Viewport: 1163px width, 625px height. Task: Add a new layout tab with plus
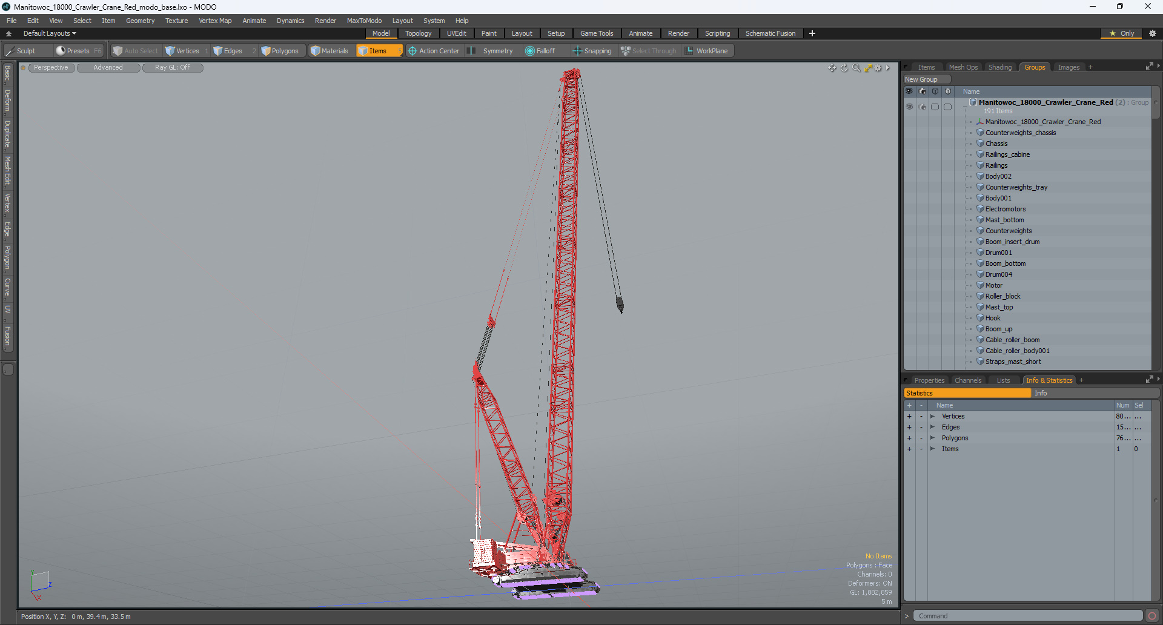click(812, 33)
